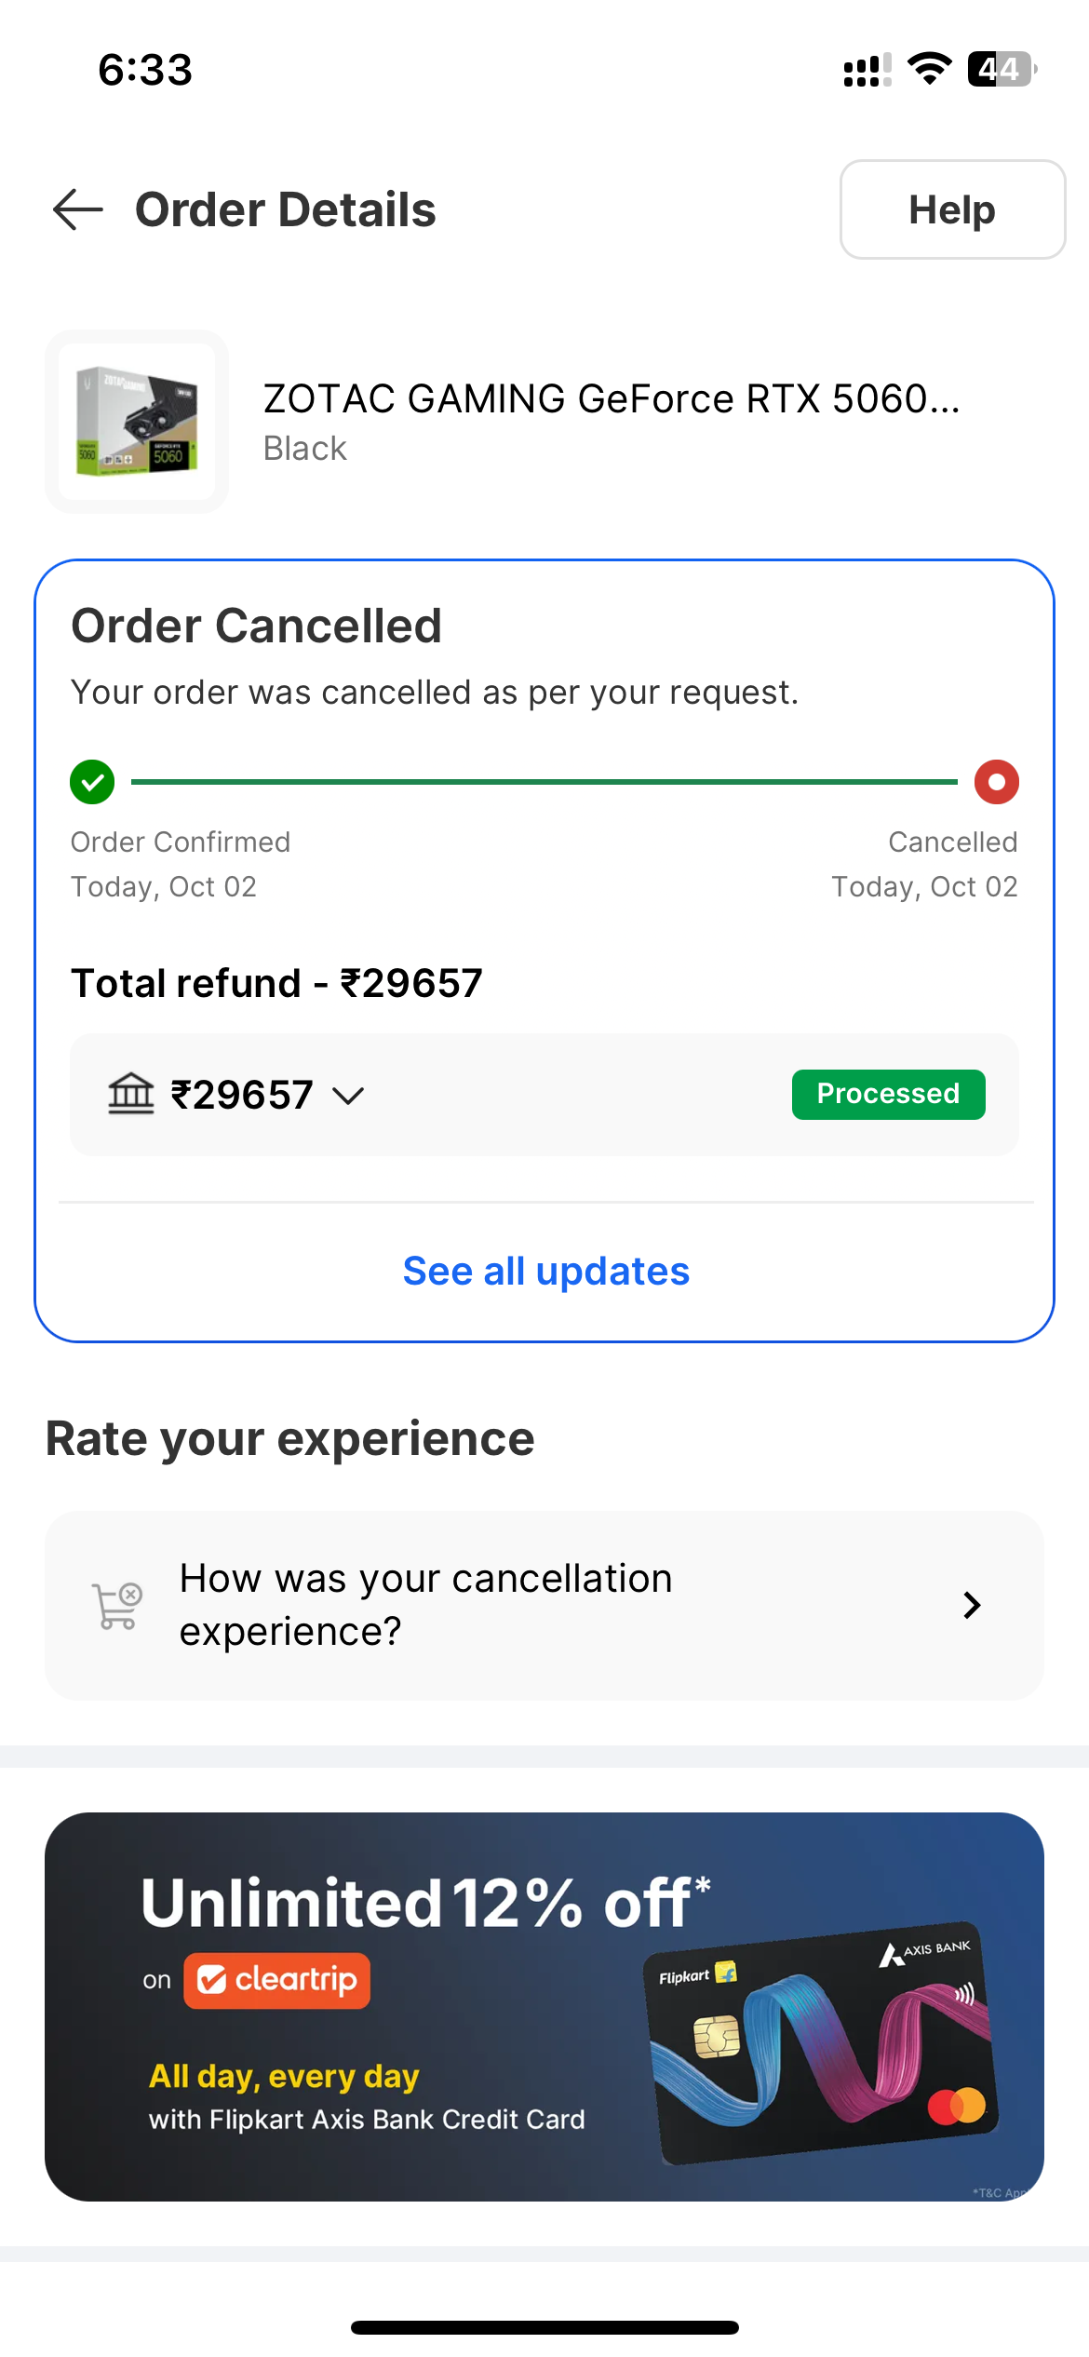Tap the back arrow icon
The height and width of the screenshot is (2357, 1089).
click(78, 209)
